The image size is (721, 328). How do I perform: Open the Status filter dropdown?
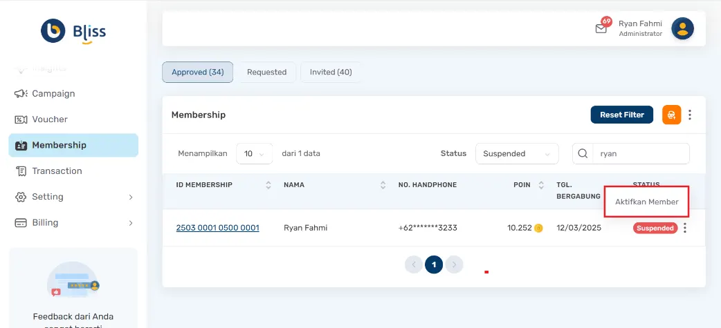[516, 153]
